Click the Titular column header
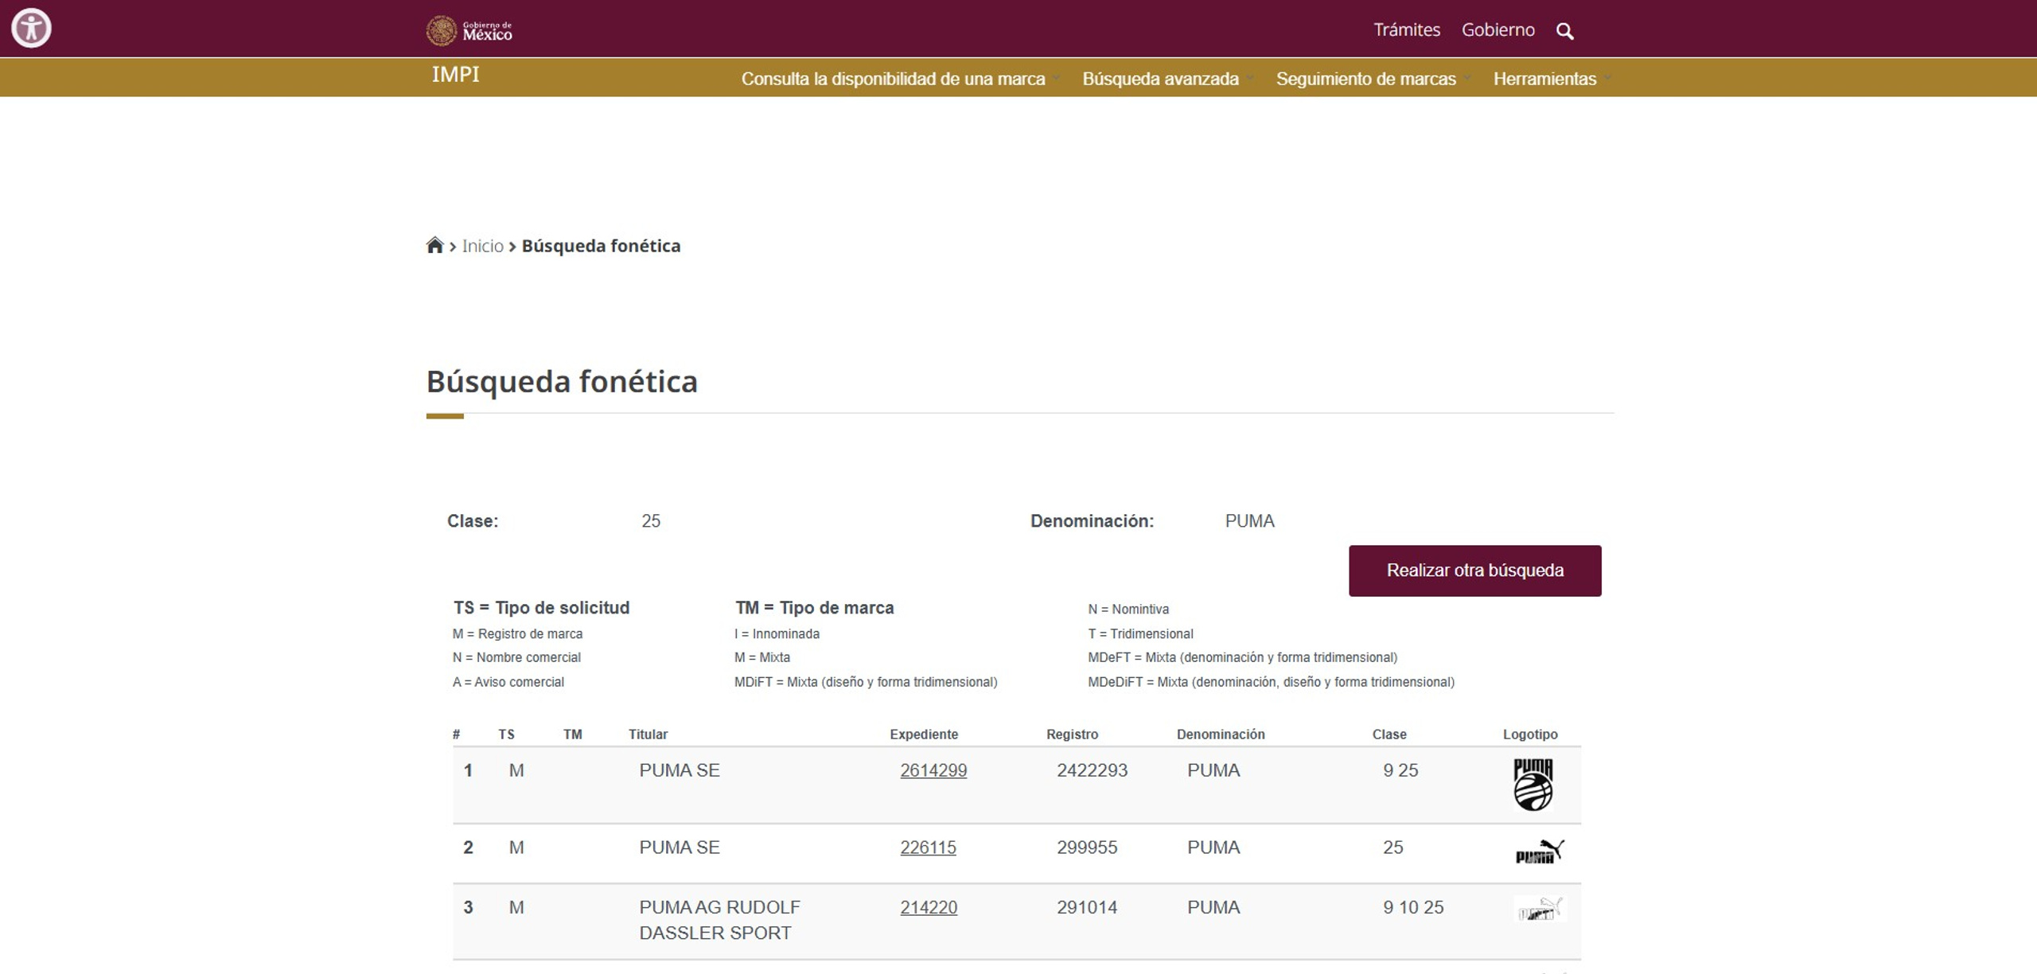Viewport: 2037px width, 974px height. pyautogui.click(x=648, y=734)
